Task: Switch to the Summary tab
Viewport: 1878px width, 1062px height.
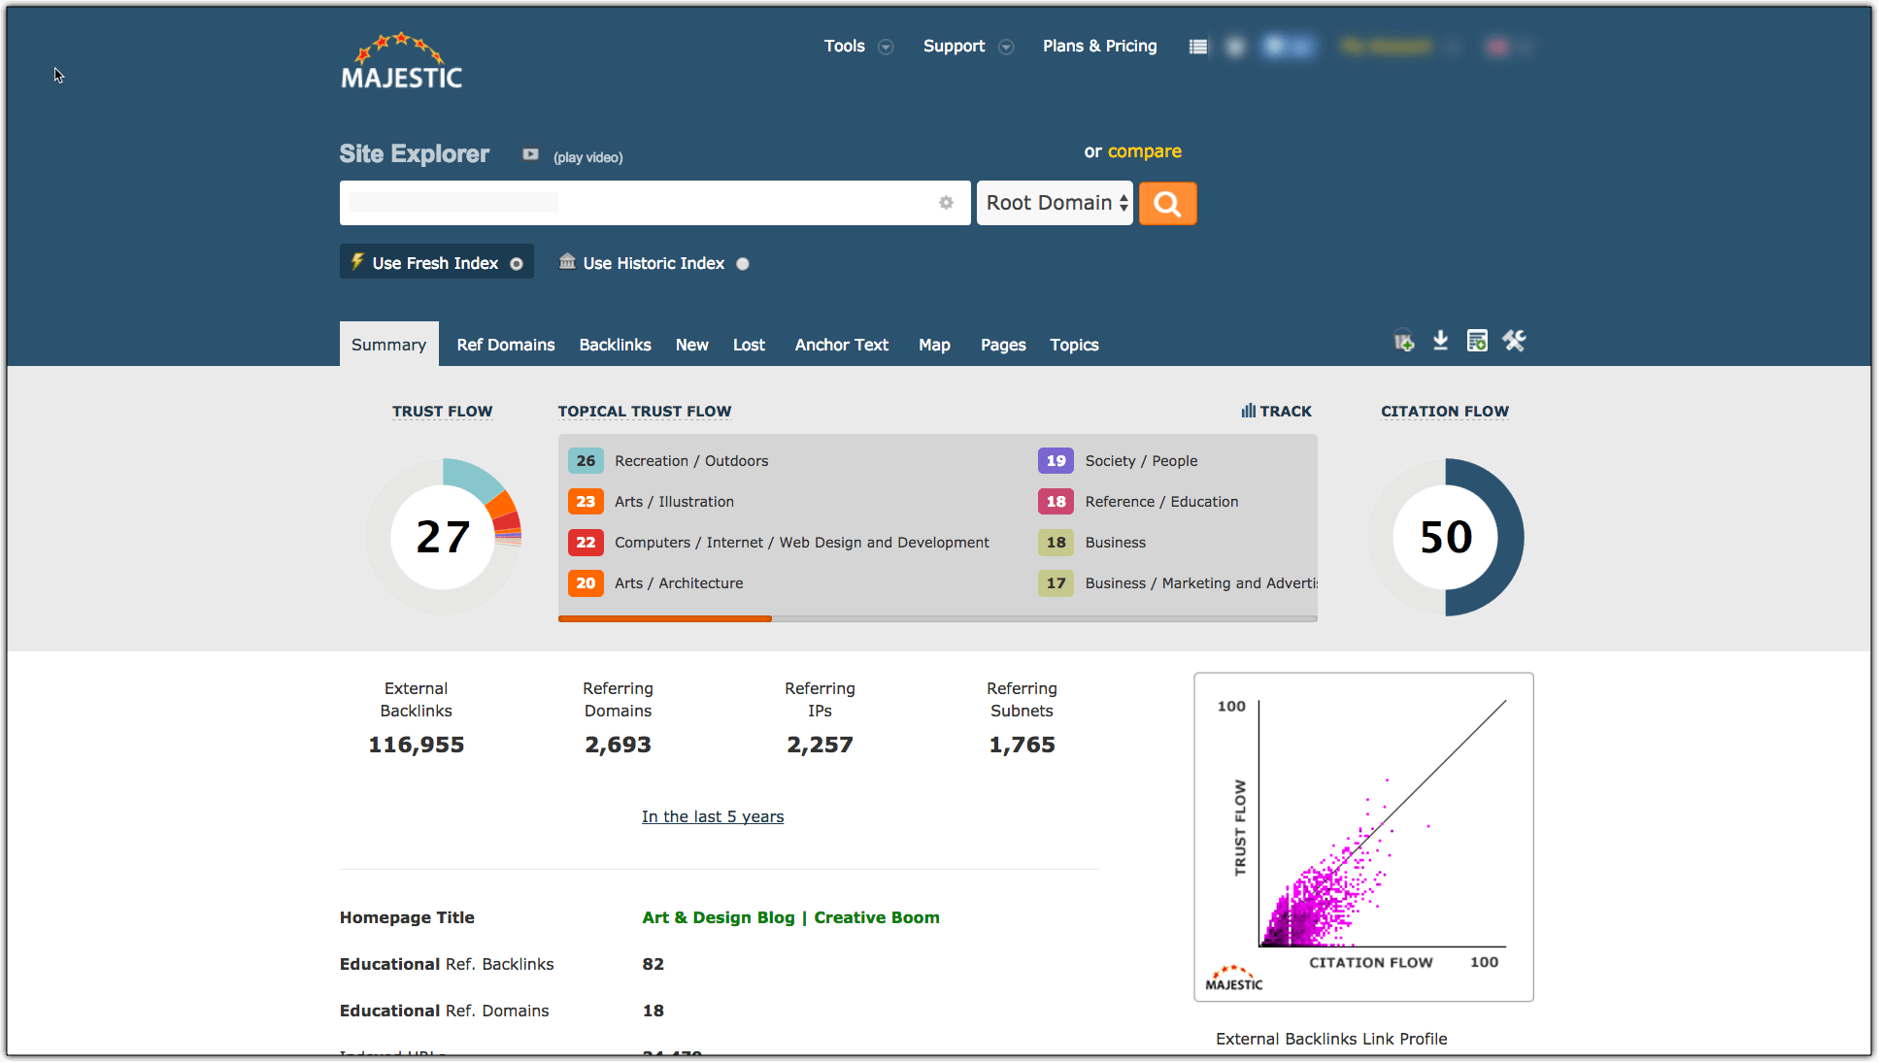Action: point(388,345)
